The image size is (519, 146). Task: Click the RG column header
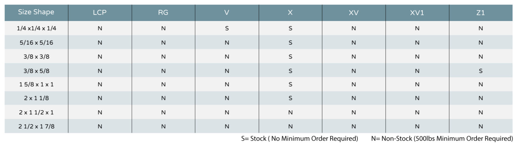[x=163, y=12]
